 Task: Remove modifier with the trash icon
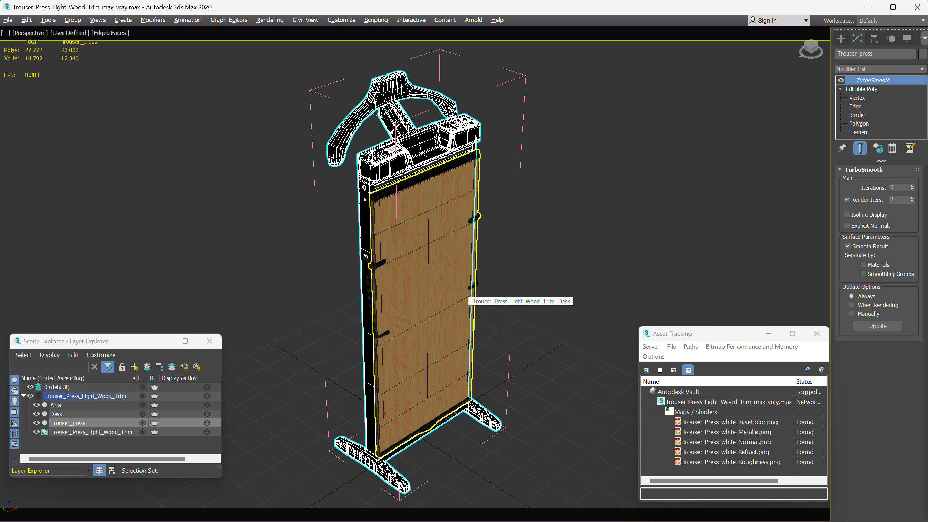[x=892, y=148]
